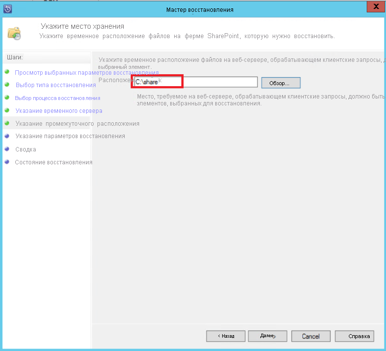This screenshot has width=386, height=351.
Task: Click the Recovery Wizard icon in title bar
Action: 7,9
